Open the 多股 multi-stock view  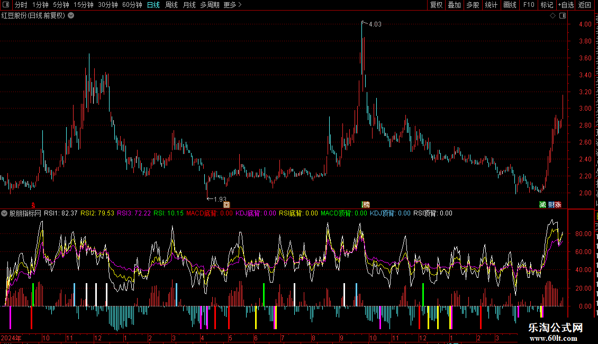tap(473, 5)
